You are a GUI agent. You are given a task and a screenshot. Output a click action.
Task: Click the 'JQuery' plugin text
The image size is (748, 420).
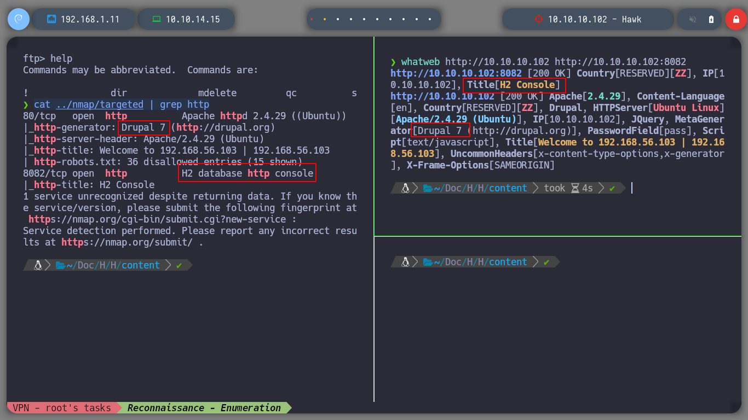point(648,119)
